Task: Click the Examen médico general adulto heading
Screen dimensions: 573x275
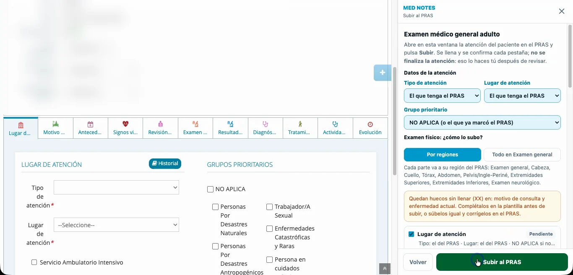Action: [x=452, y=34]
